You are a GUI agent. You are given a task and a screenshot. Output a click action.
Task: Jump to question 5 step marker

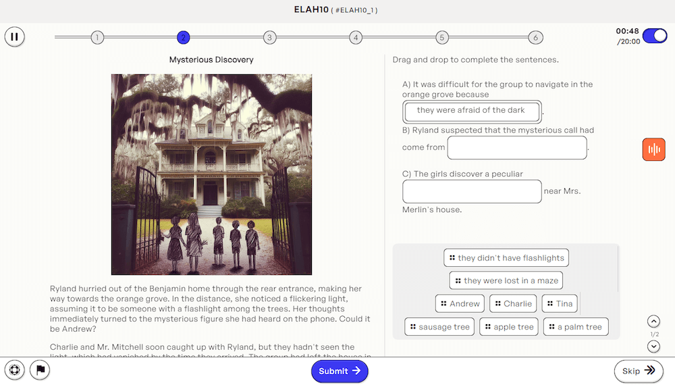coord(441,37)
